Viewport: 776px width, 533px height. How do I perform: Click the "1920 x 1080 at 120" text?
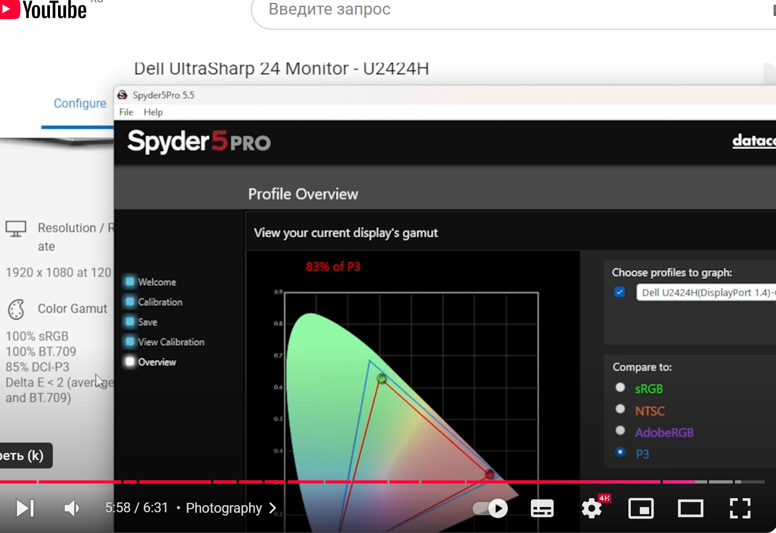(58, 273)
